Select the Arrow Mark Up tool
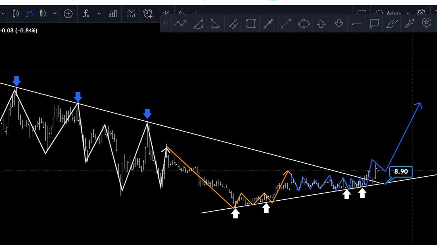 click(x=321, y=24)
